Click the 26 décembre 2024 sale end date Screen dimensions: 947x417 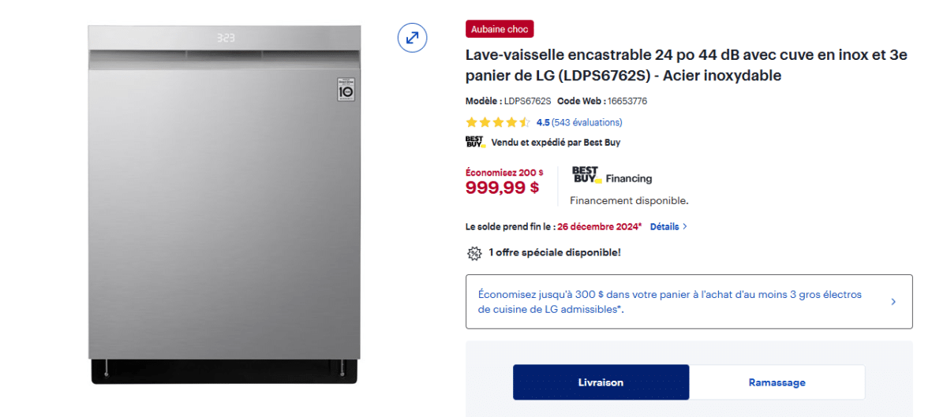coord(597,226)
